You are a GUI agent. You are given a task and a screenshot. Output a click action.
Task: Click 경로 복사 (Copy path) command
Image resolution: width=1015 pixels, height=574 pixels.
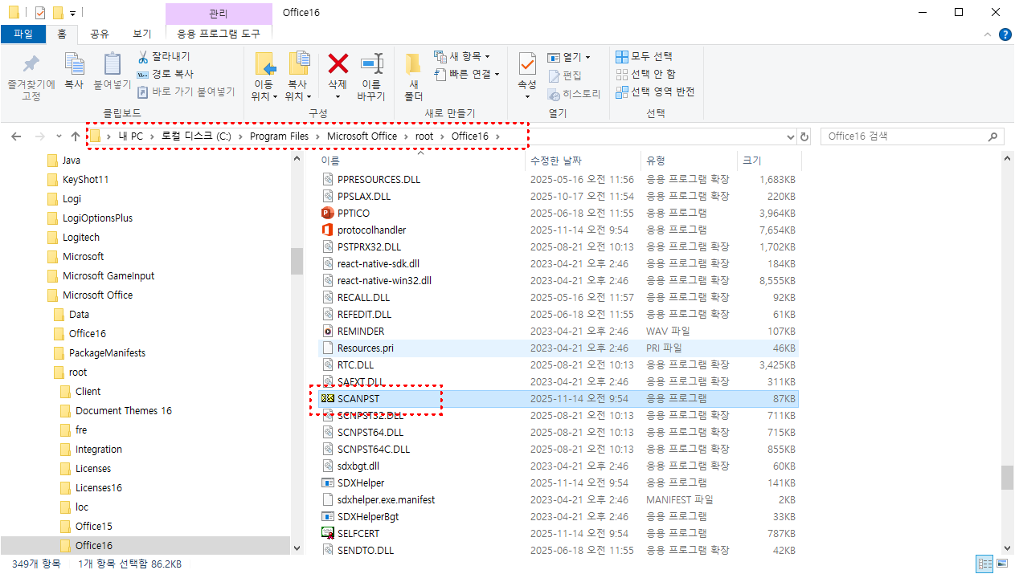165,74
